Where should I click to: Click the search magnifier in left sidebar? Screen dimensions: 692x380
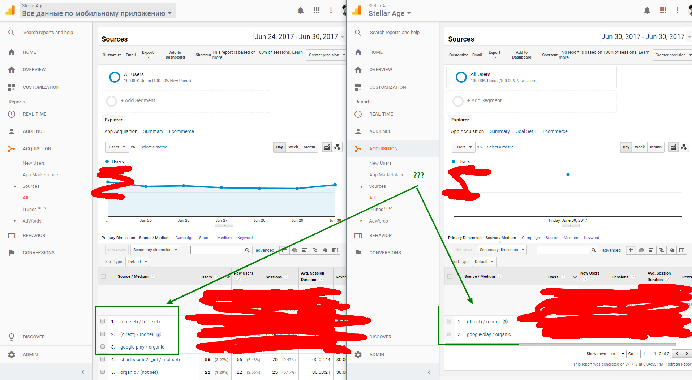click(12, 33)
